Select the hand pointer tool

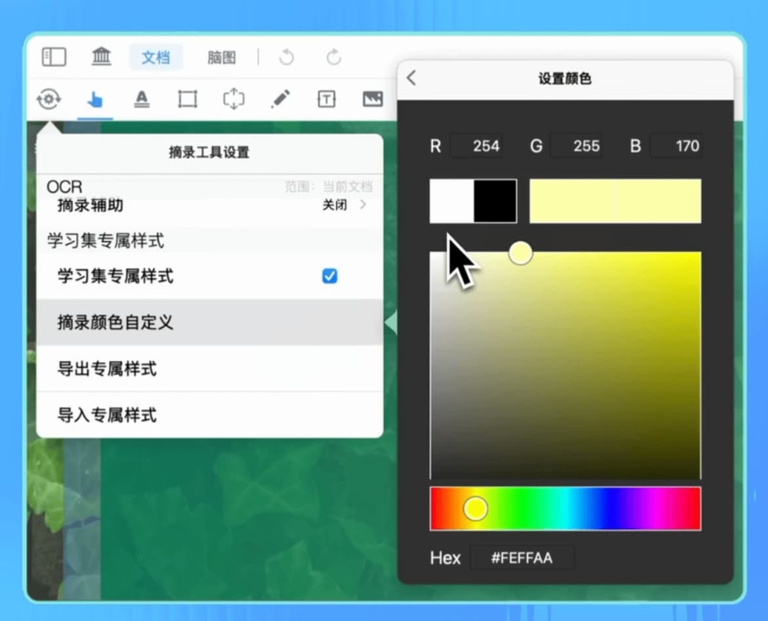[95, 100]
